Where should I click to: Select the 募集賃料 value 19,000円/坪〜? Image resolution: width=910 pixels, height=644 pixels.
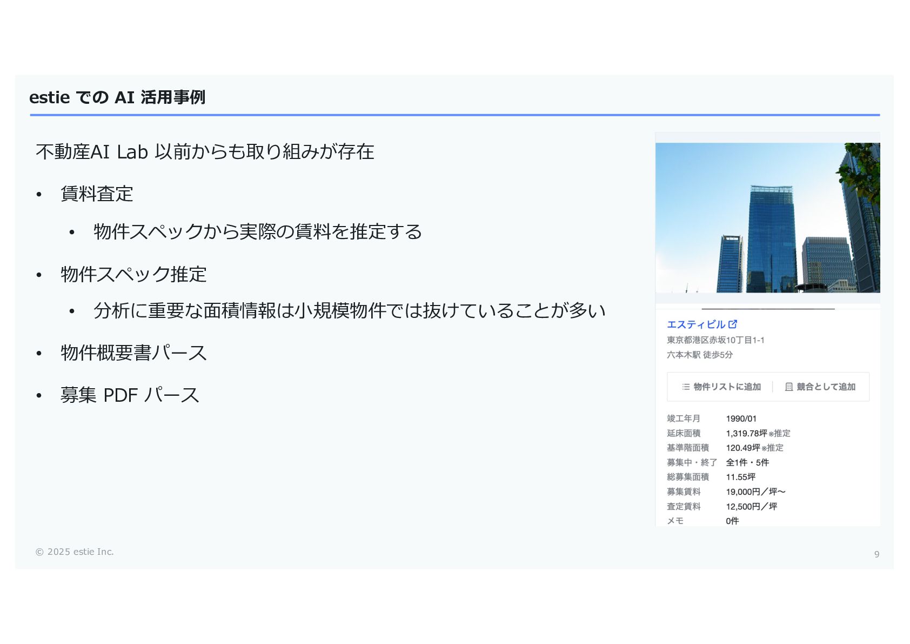(x=755, y=492)
